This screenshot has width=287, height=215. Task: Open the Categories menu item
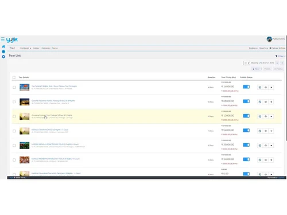(46, 48)
